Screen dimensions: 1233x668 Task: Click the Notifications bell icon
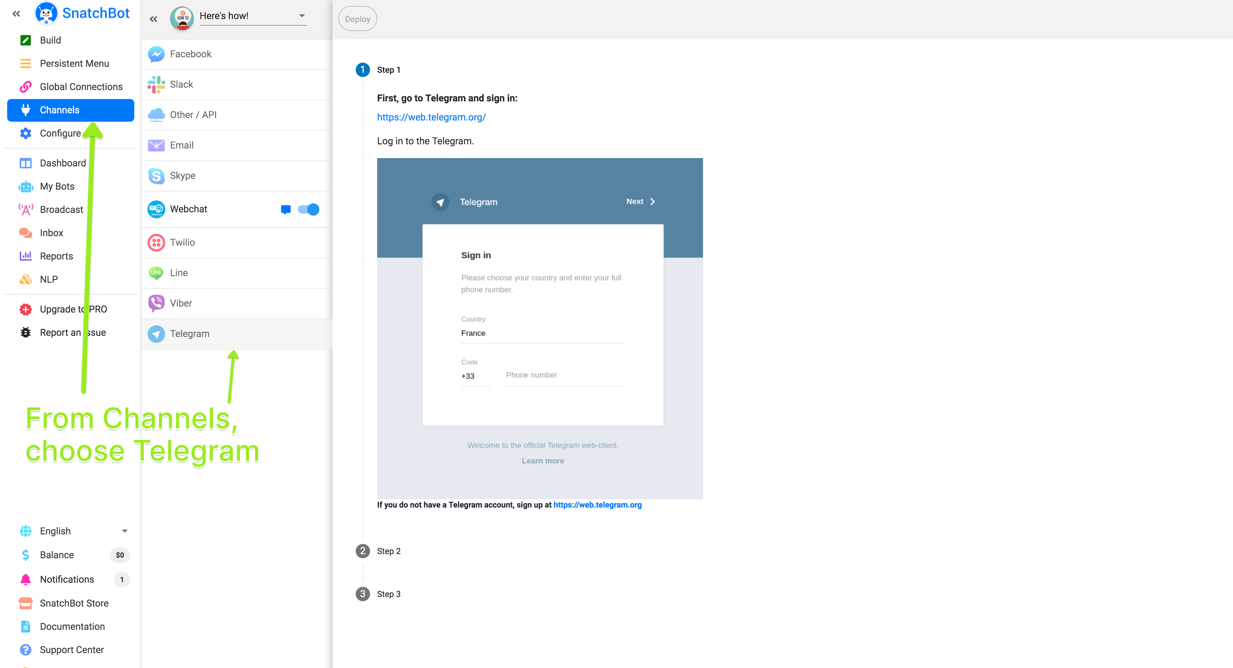click(x=25, y=579)
